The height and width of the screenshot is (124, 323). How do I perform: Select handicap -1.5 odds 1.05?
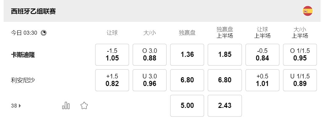point(112,55)
